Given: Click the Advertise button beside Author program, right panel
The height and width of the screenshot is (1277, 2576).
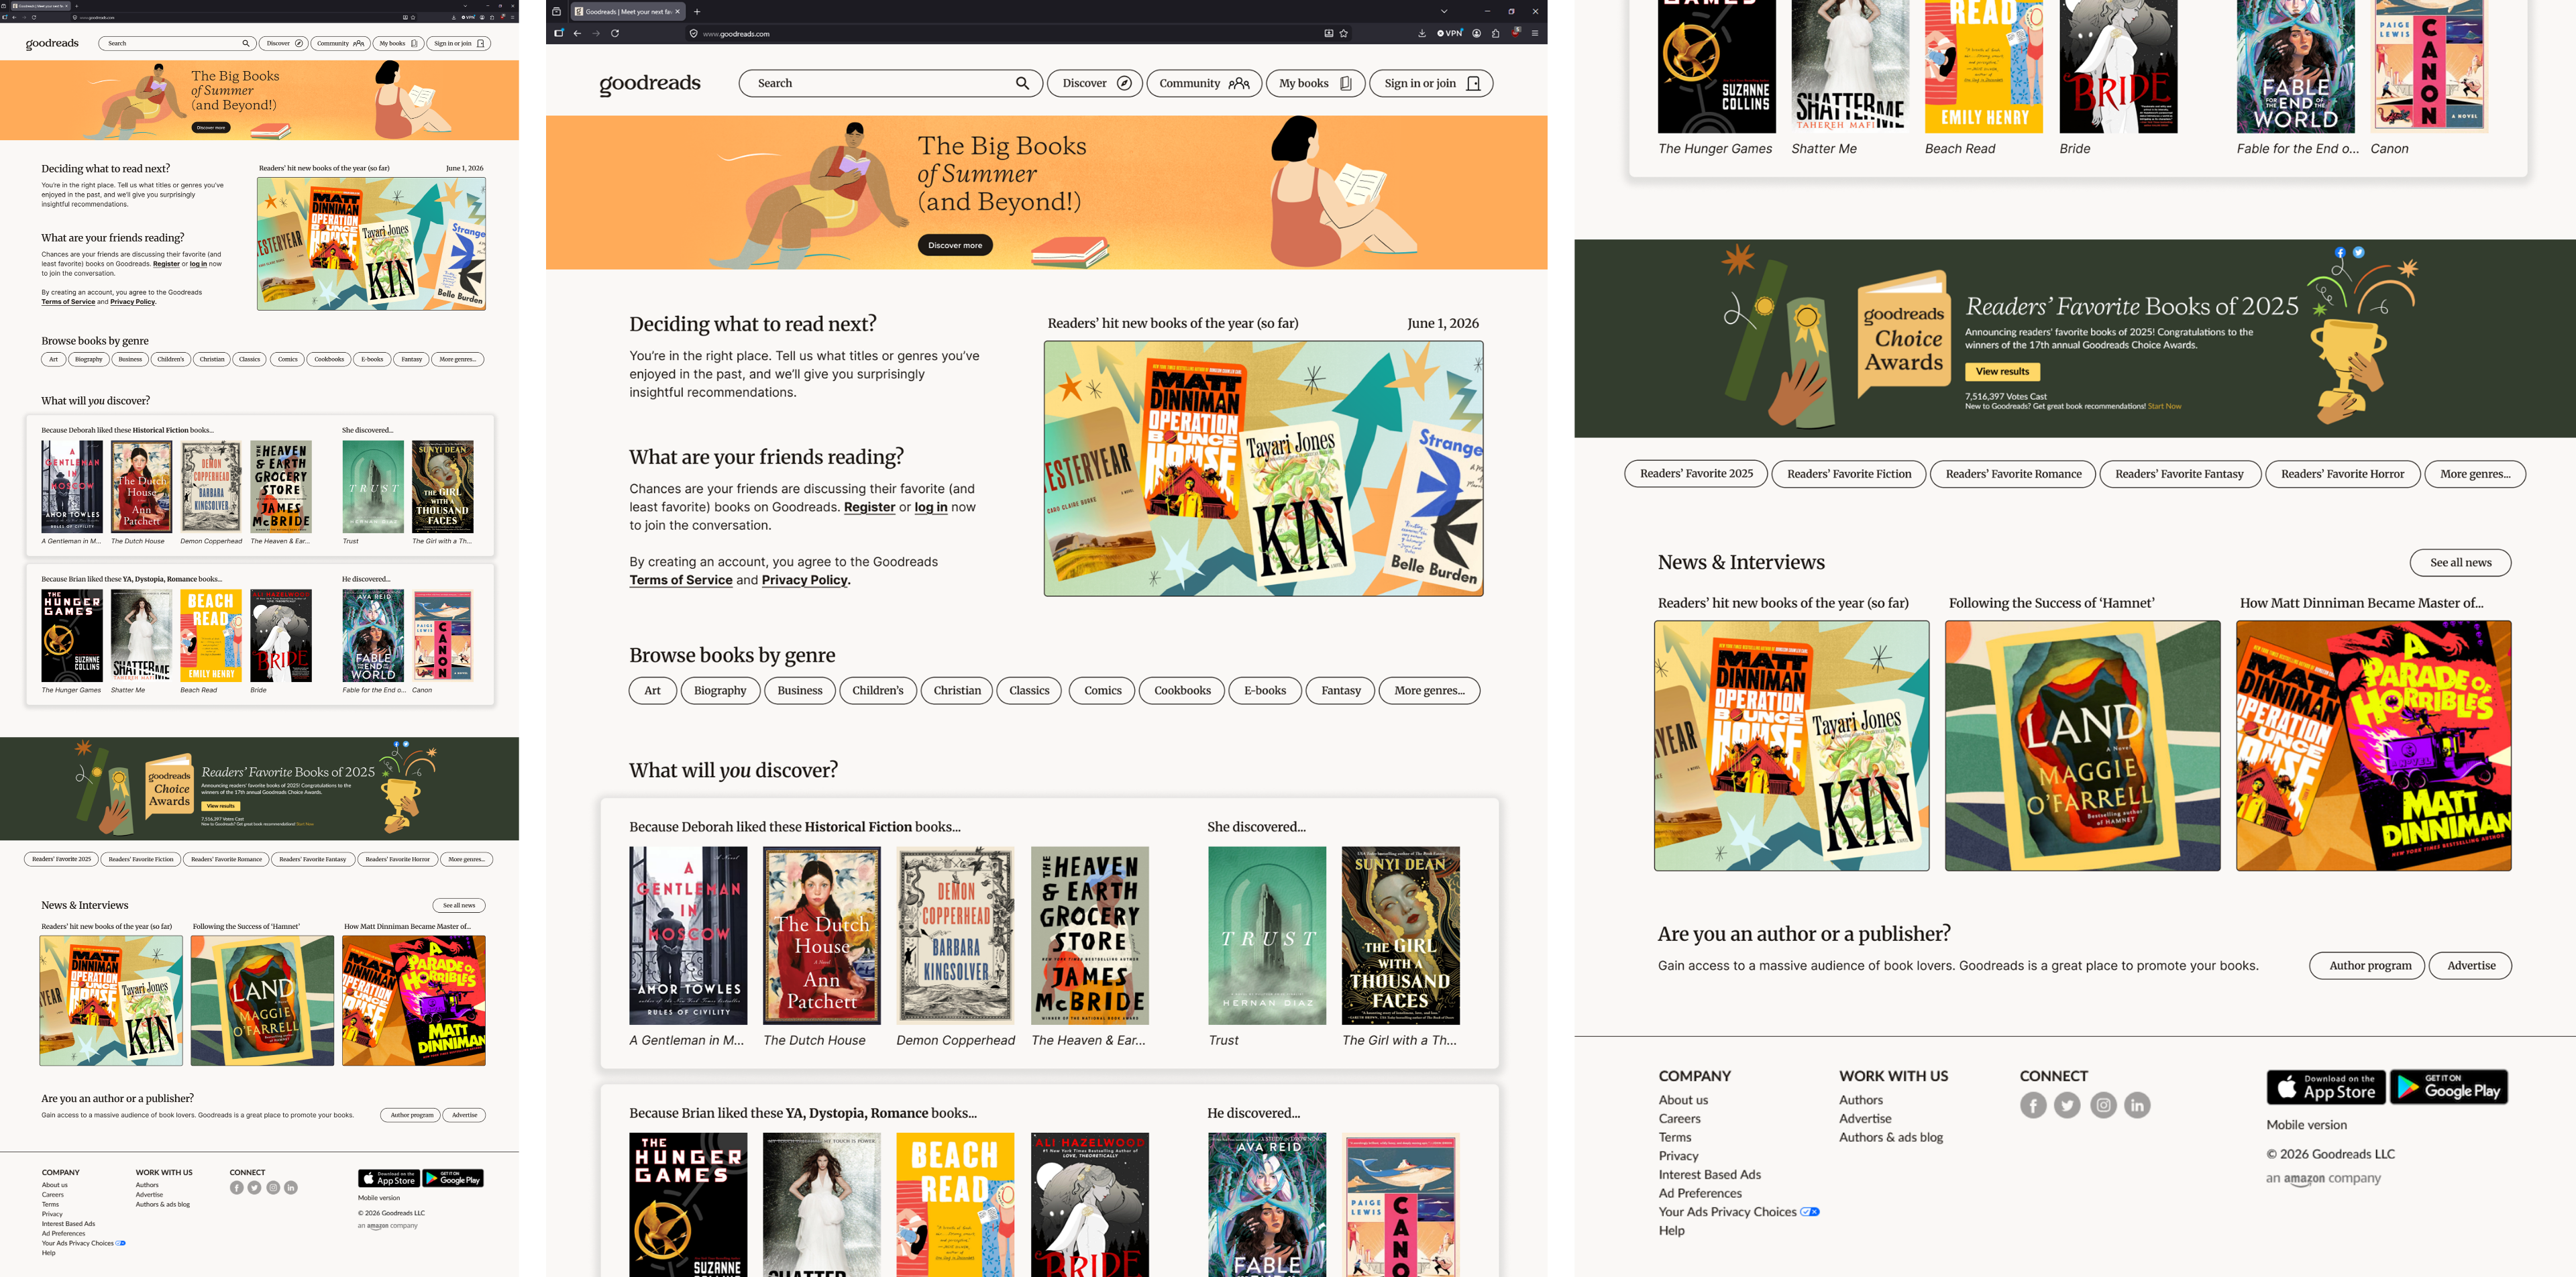Looking at the screenshot, I should [x=2471, y=966].
